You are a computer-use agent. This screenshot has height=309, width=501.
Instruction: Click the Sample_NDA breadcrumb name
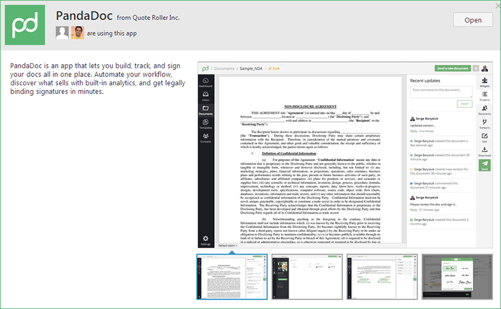click(251, 68)
